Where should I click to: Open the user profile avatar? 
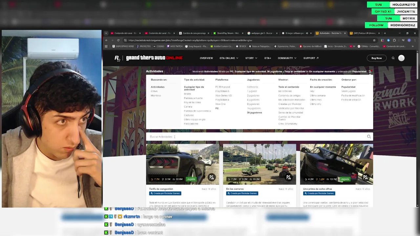pos(401,58)
